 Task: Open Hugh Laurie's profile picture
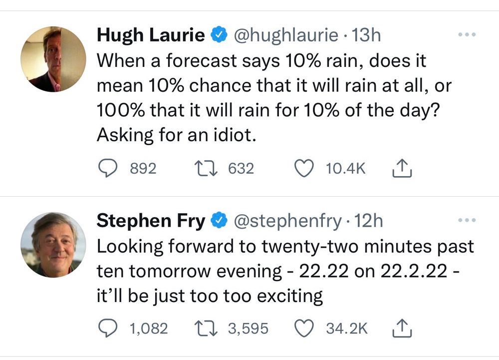[x=53, y=59]
